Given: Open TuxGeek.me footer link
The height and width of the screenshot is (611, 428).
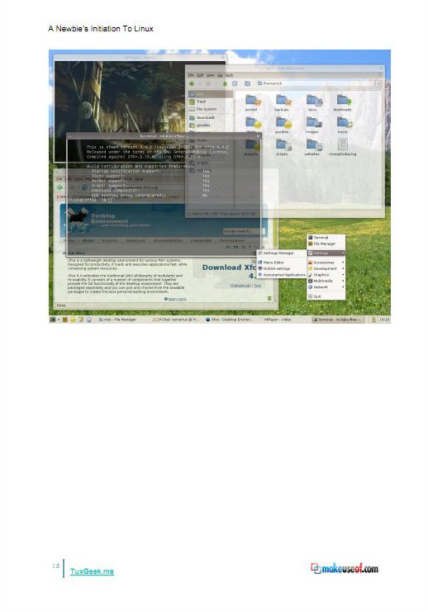Looking at the screenshot, I should coord(92,571).
